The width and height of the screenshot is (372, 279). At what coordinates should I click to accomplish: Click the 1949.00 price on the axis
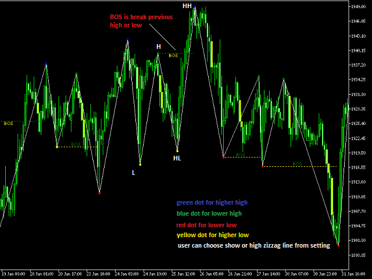click(x=359, y=6)
